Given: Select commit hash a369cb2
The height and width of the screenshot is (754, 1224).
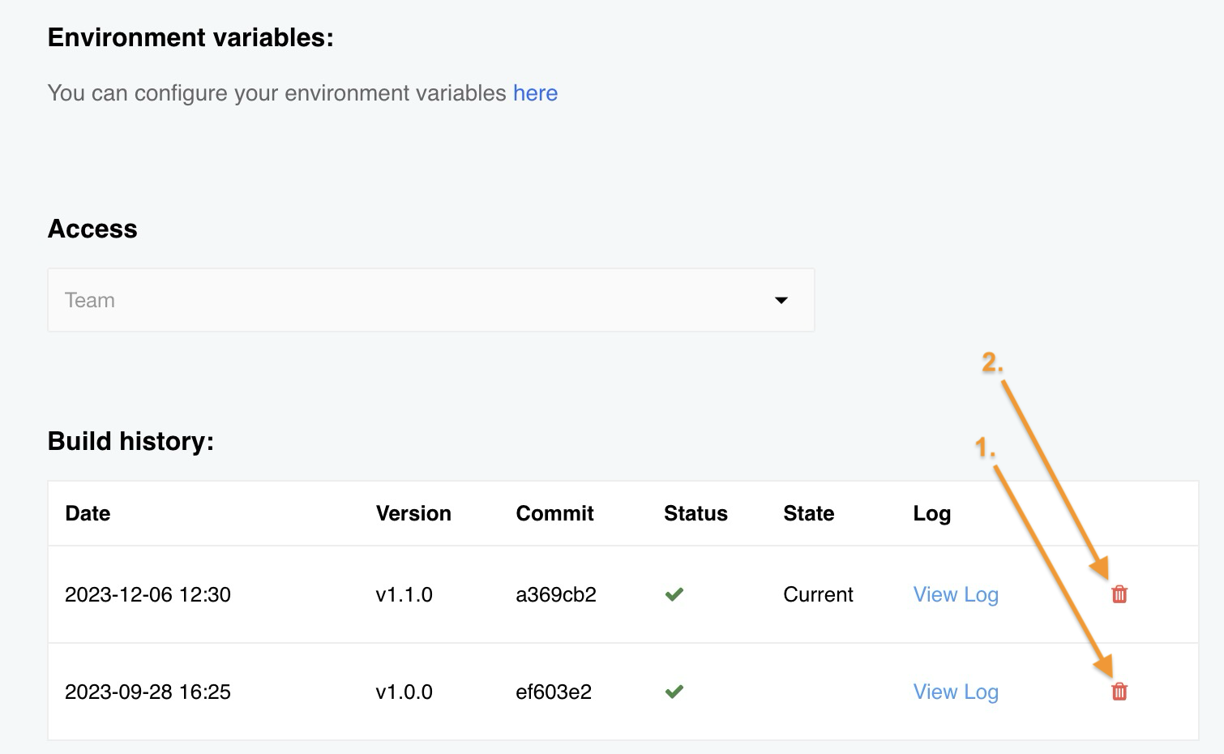Looking at the screenshot, I should coord(555,594).
